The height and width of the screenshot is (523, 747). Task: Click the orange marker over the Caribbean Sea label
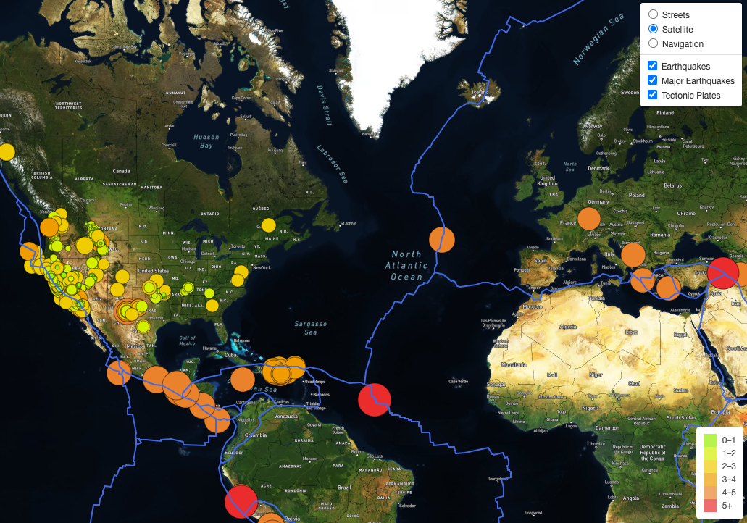pyautogui.click(x=243, y=380)
